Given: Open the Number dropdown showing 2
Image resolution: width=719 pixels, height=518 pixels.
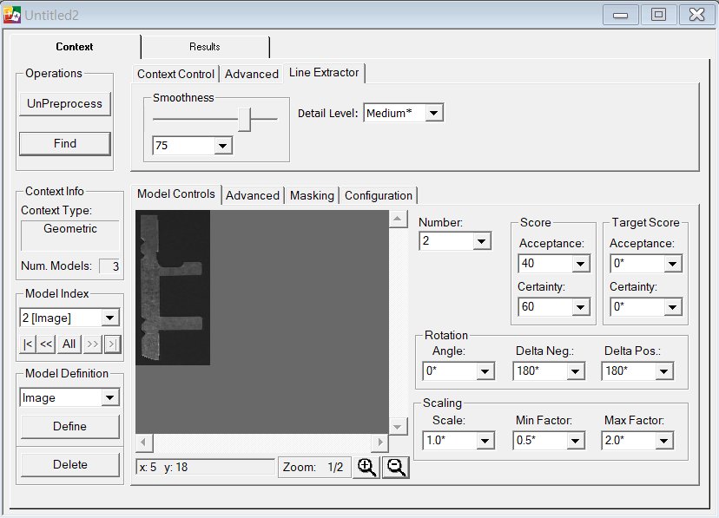Looking at the screenshot, I should [481, 241].
